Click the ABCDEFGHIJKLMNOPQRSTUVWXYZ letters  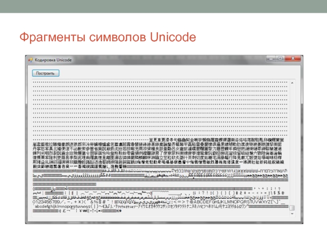pyautogui.click(x=232, y=202)
